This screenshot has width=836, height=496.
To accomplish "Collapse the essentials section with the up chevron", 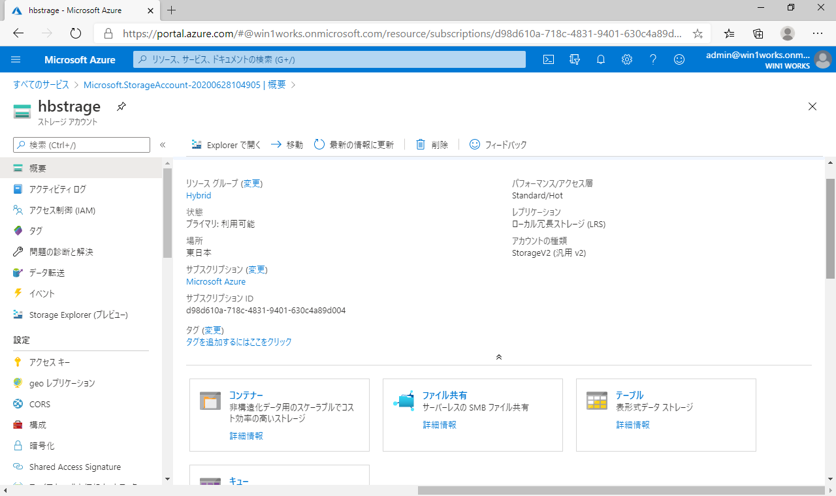I will click(x=499, y=357).
